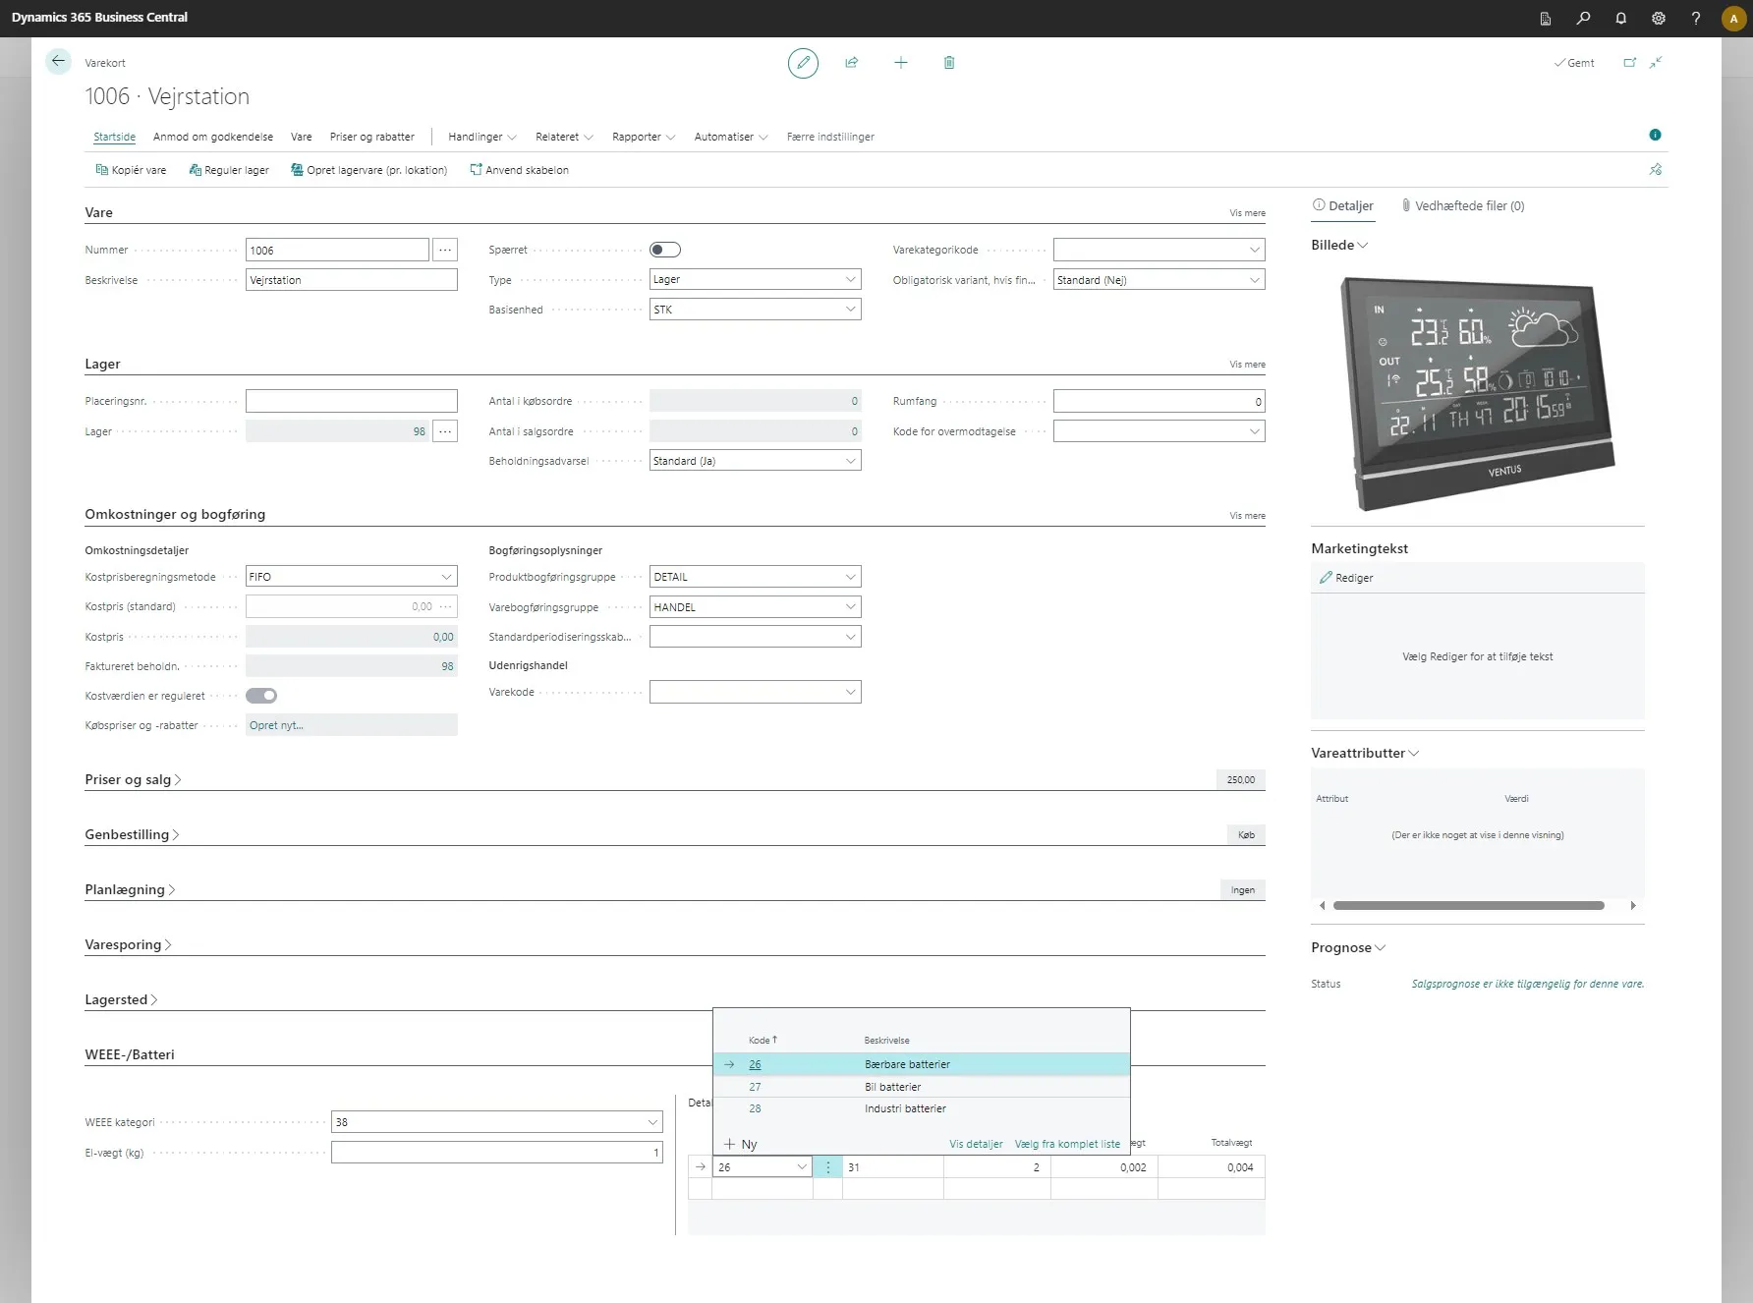1753x1303 pixels.
Task: Open Kostpris (standard) ellipsis
Action: (x=446, y=607)
